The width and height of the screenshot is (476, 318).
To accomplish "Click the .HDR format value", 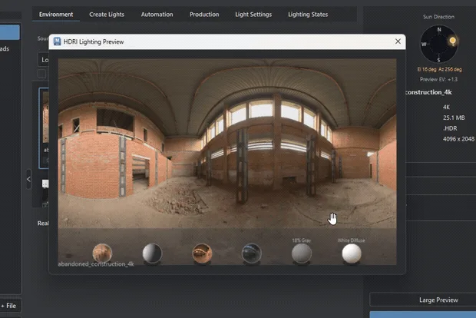I will click(450, 128).
